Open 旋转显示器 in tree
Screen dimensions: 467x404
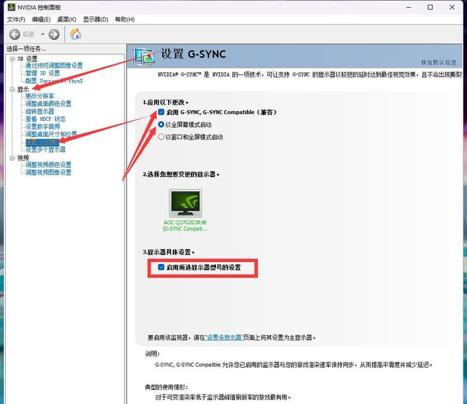pos(40,112)
